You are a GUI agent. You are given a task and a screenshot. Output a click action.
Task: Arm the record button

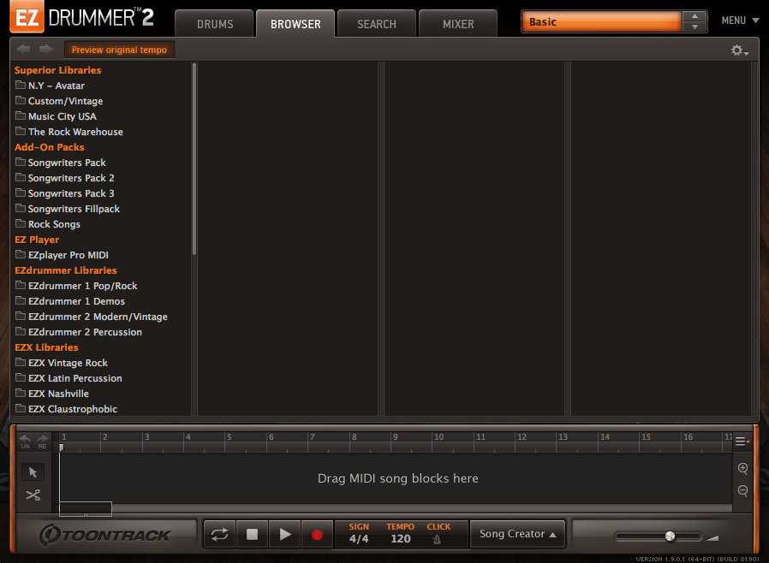317,533
